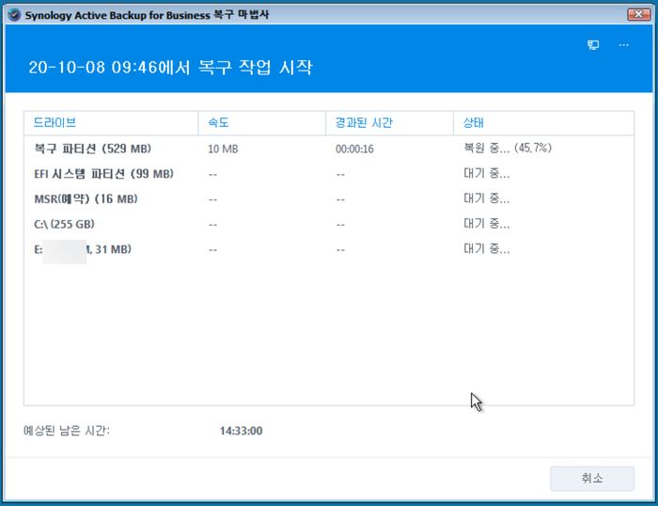Screen dimensions: 658x506
Task: Click the 10 MB speed value
Action: coord(223,149)
